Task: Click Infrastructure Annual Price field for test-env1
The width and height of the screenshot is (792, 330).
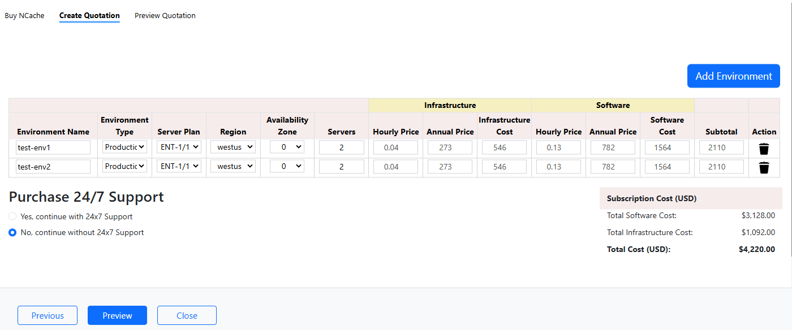Action: click(450, 147)
